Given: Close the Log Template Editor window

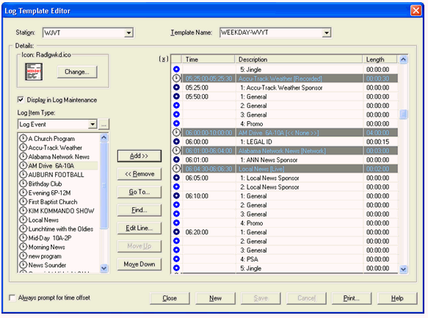Looking at the screenshot, I should (x=416, y=10).
